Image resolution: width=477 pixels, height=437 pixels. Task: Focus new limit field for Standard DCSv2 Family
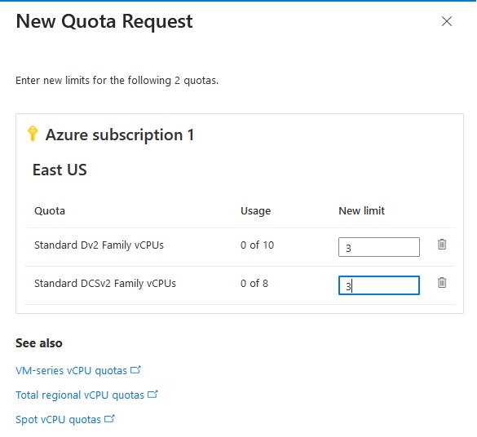378,285
